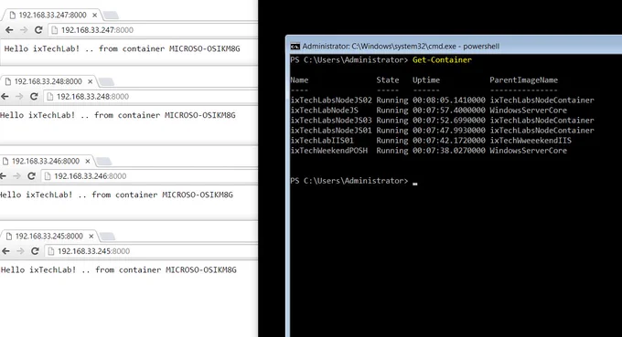Reload the 192.168.33.248:8000 page

pos(34,96)
